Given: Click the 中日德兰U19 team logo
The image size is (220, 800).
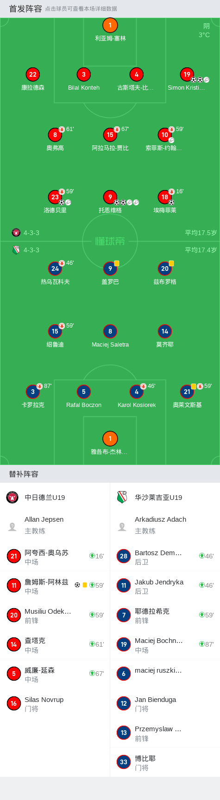Looking at the screenshot, I should pos(13,497).
